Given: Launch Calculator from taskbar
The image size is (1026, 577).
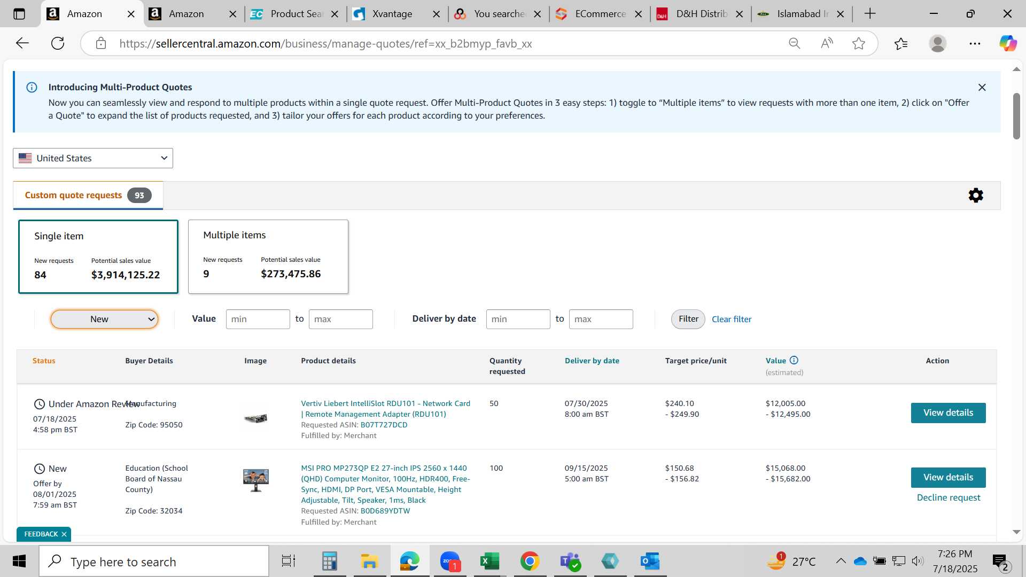Looking at the screenshot, I should [329, 562].
